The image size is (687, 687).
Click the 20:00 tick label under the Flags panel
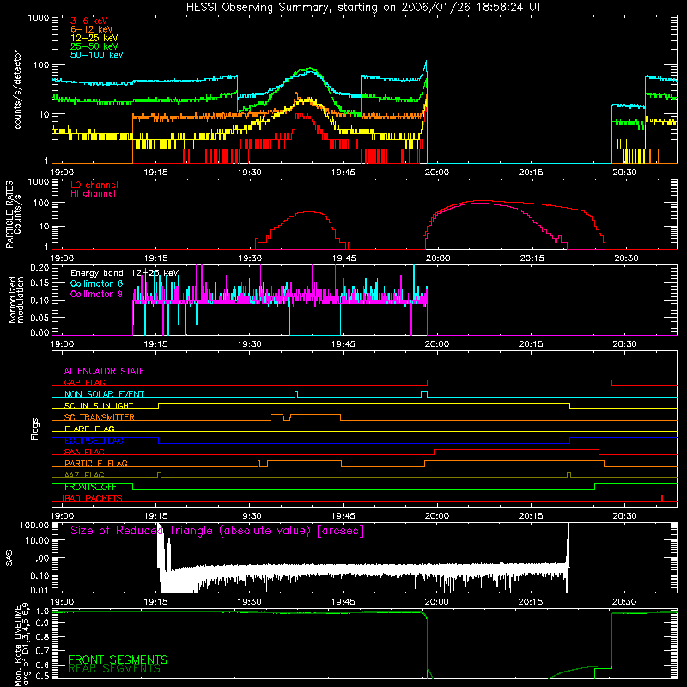437,515
